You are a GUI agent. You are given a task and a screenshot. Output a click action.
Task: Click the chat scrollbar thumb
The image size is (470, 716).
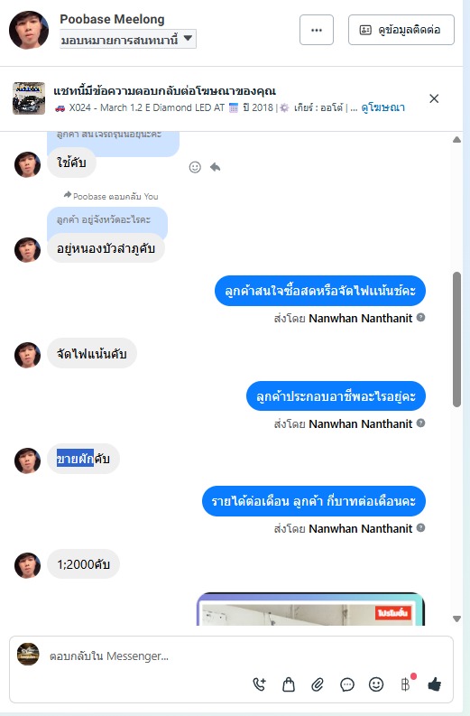pyautogui.click(x=456, y=339)
